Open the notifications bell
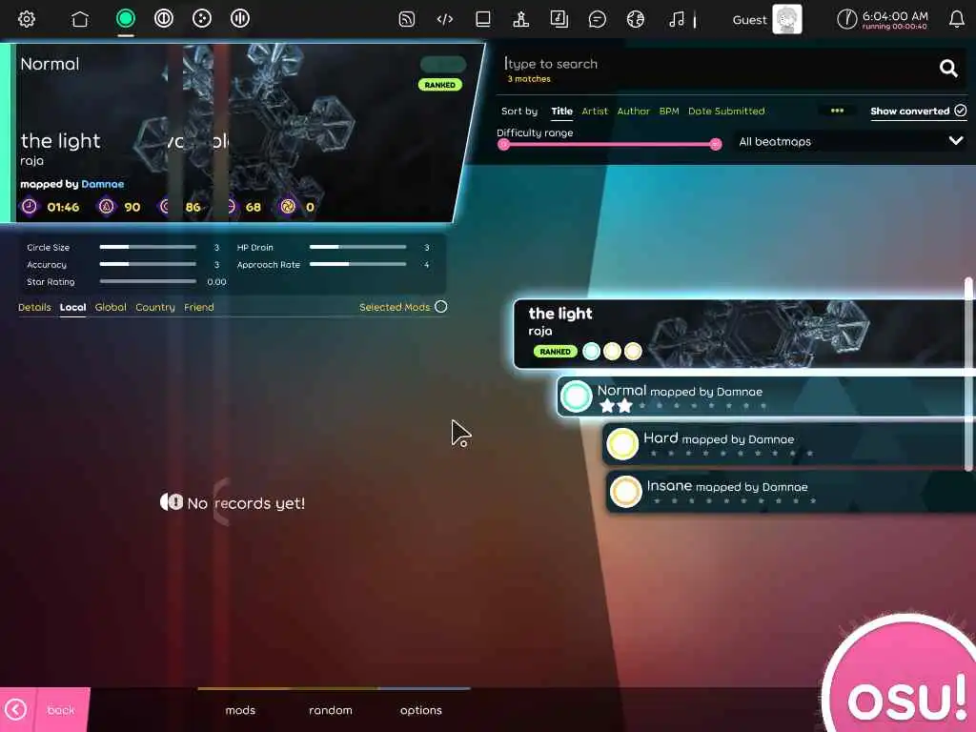Viewport: 976px width, 732px height. (957, 19)
